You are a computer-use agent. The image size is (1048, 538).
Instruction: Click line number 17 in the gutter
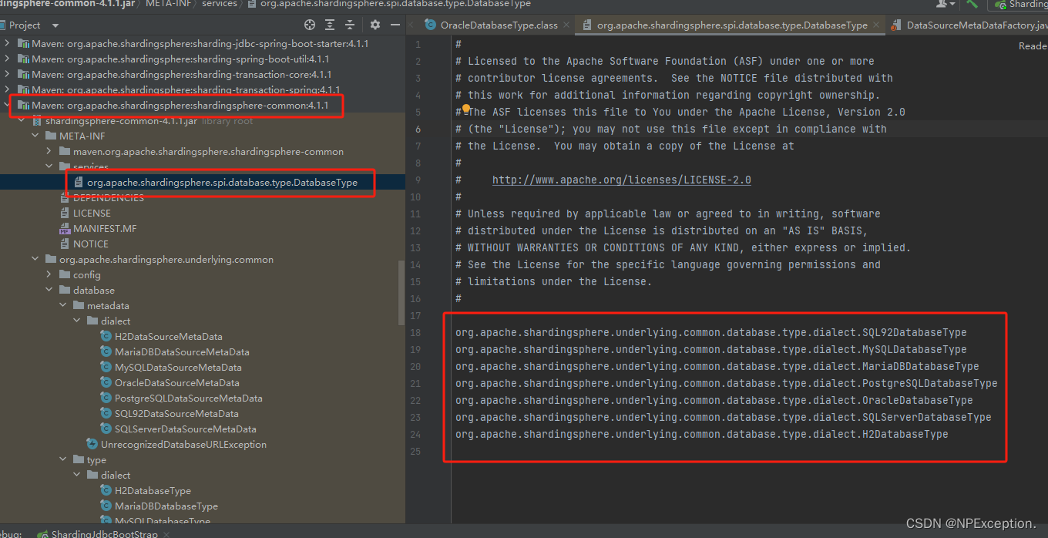(416, 315)
